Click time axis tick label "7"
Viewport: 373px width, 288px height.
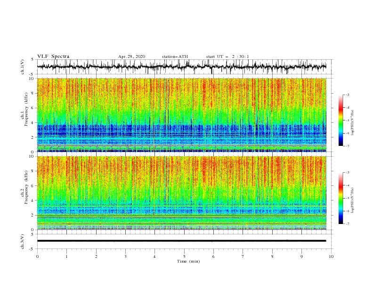click(243, 256)
